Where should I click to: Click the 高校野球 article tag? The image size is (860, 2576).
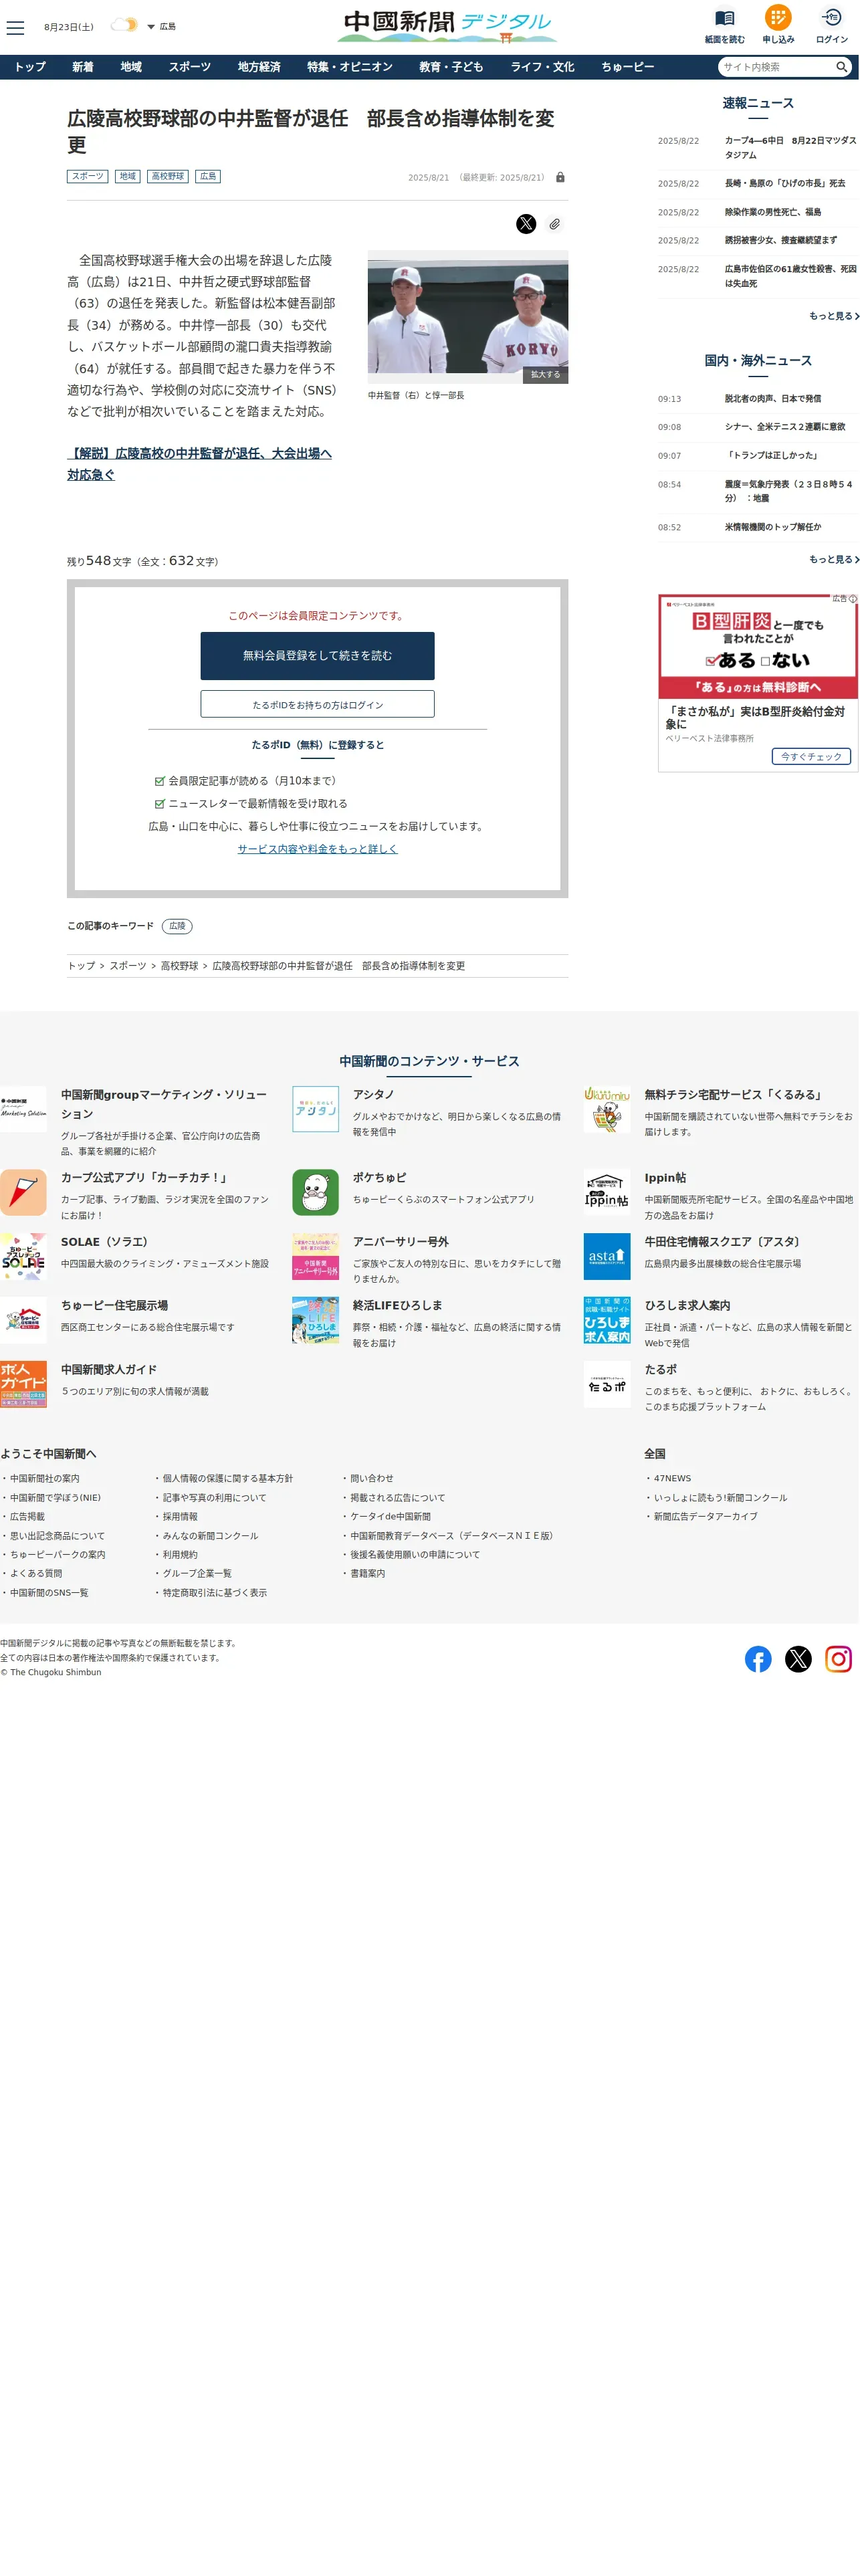pos(167,176)
